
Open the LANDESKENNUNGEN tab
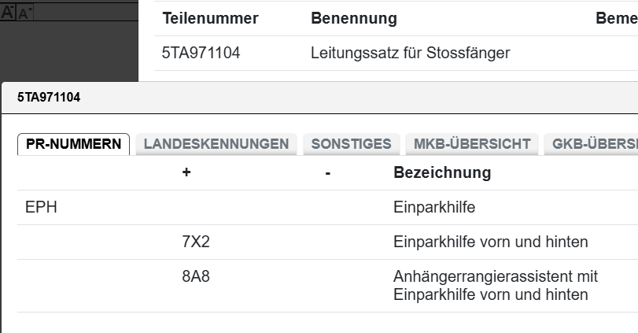(216, 144)
